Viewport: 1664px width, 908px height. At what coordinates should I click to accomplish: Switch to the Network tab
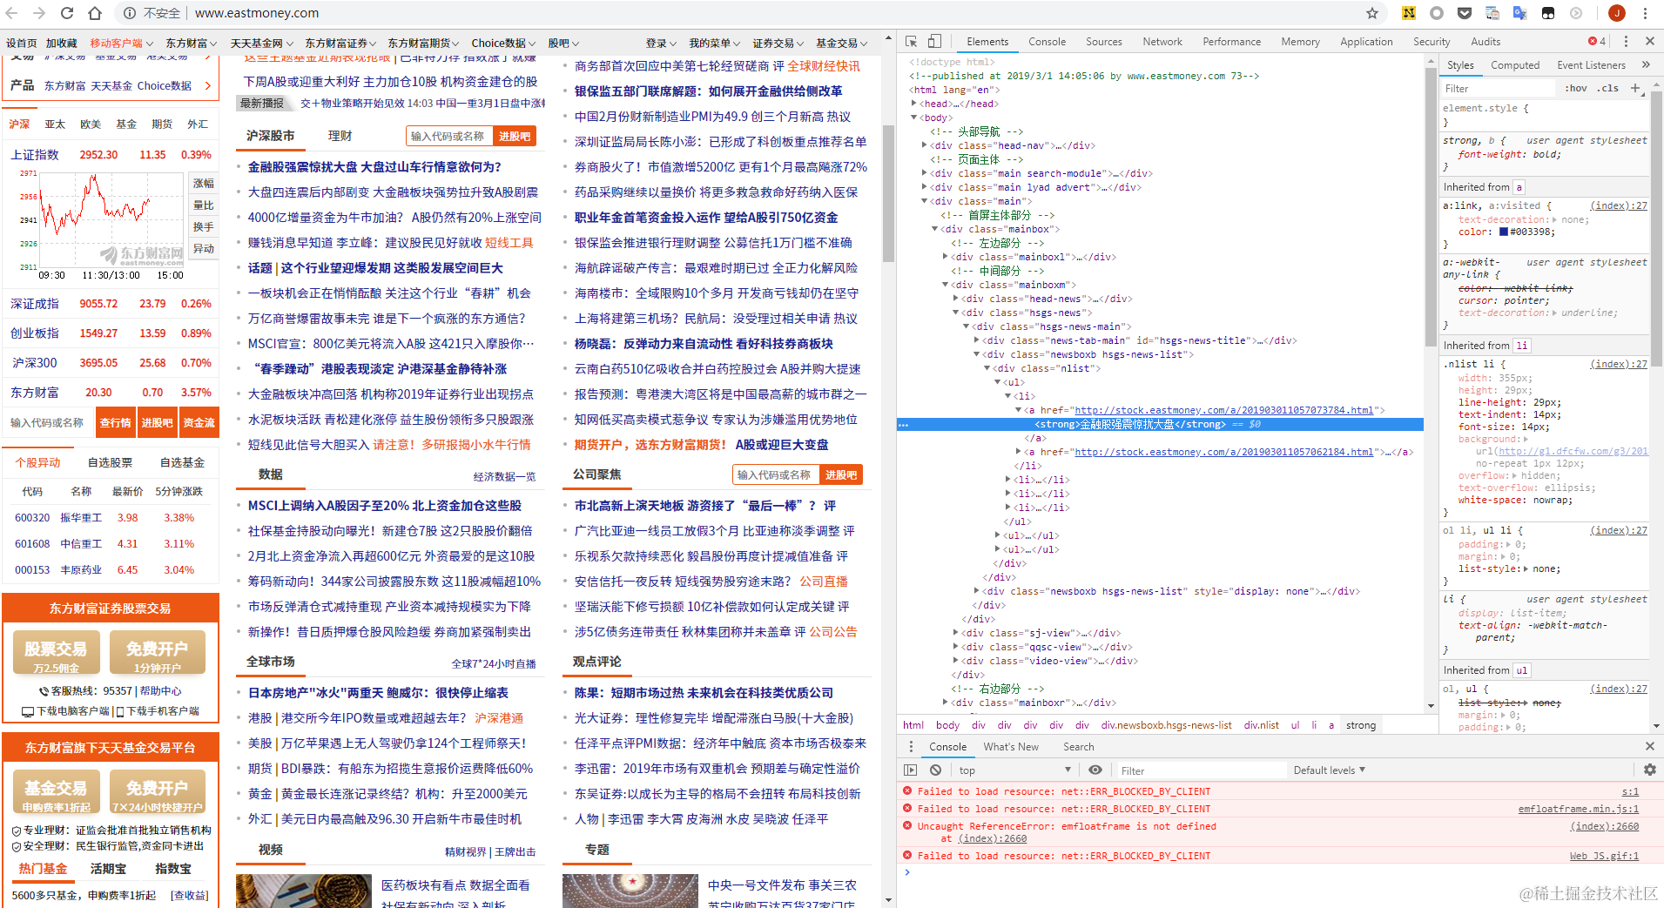click(x=1162, y=42)
